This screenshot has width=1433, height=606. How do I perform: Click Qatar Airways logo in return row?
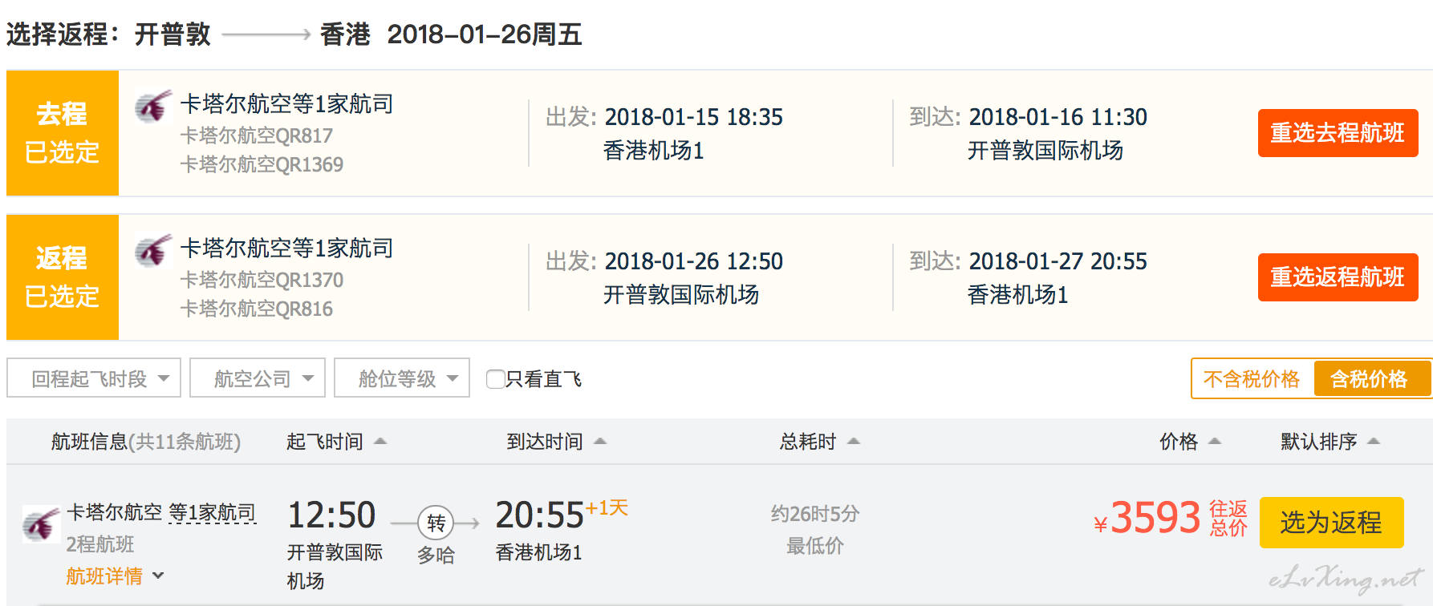153,250
